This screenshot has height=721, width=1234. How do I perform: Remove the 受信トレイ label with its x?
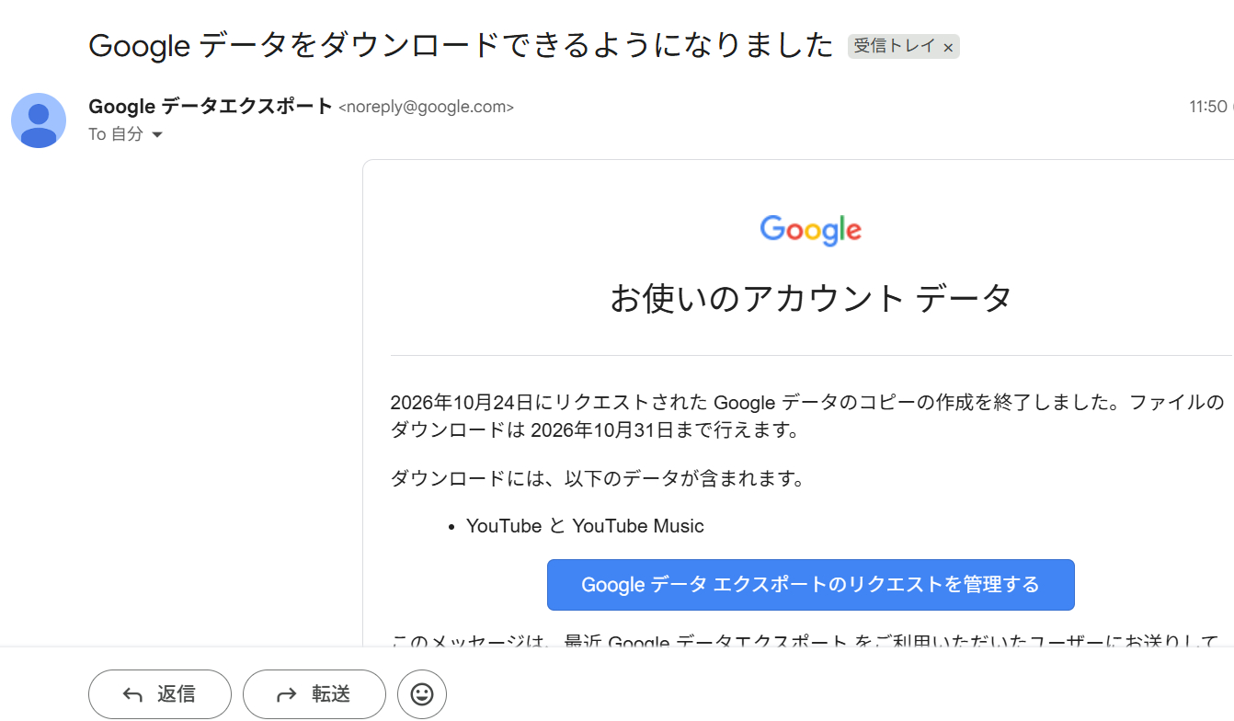(948, 47)
